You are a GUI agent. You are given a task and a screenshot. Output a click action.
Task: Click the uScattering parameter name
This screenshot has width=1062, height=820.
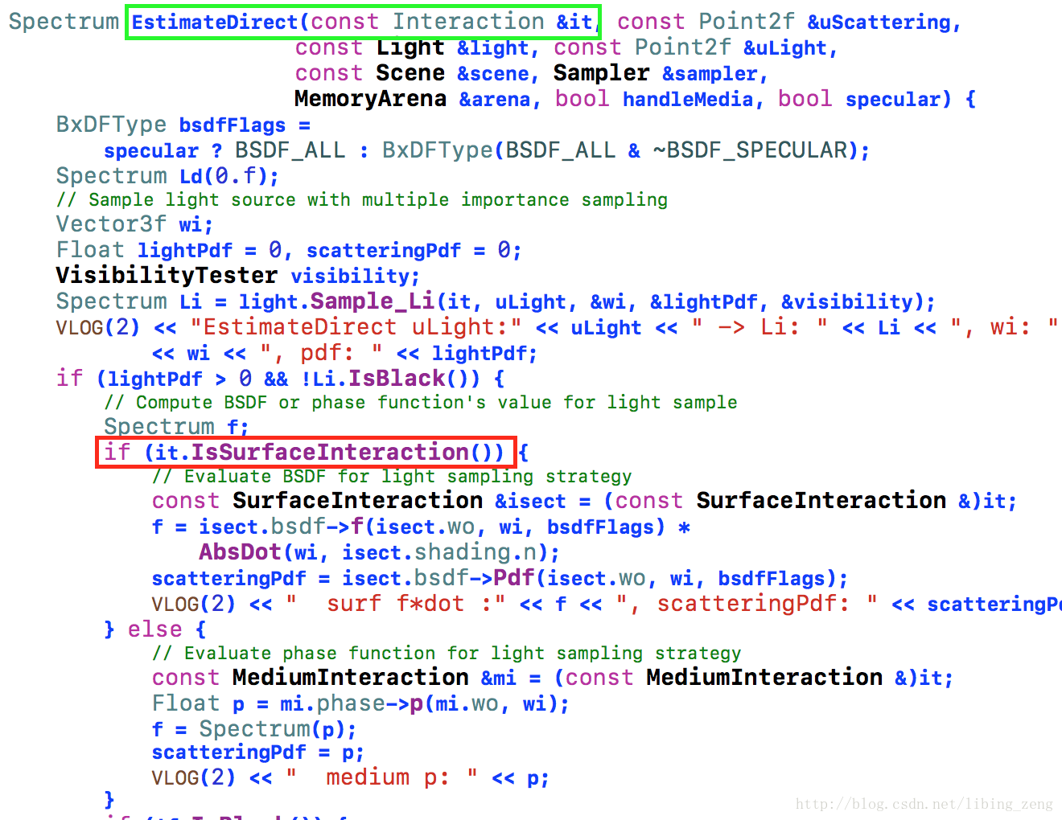tap(884, 22)
